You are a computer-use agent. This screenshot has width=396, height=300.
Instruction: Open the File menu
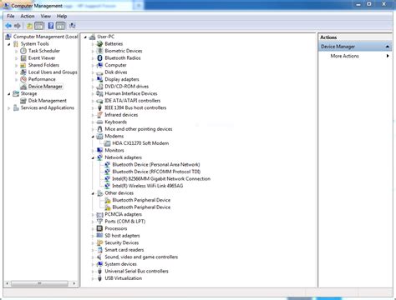click(x=11, y=16)
